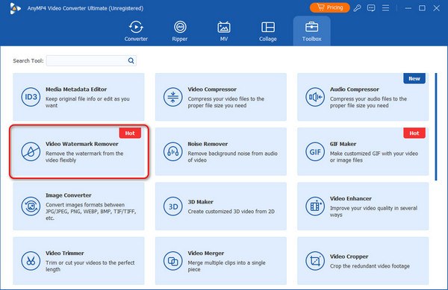448x290 pixels.
Task: Click the 3D Maker icon
Action: tap(173, 207)
